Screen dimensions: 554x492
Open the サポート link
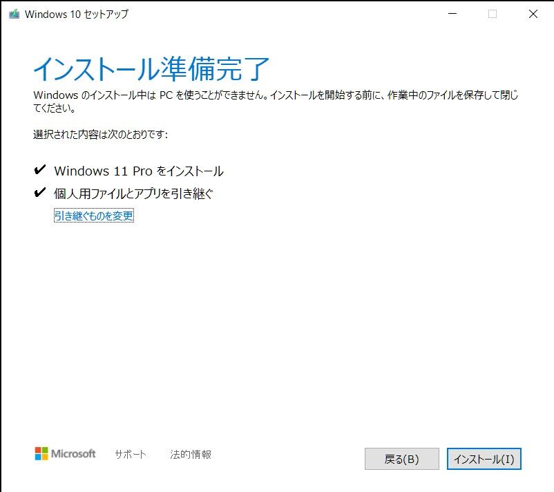tap(131, 454)
